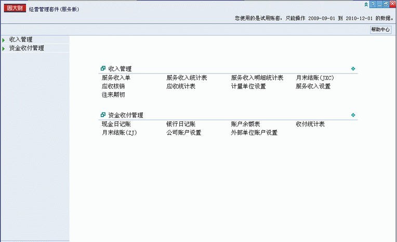This screenshot has height=242, width=397.
Task: Minimize the application window
Action: (379, 4)
